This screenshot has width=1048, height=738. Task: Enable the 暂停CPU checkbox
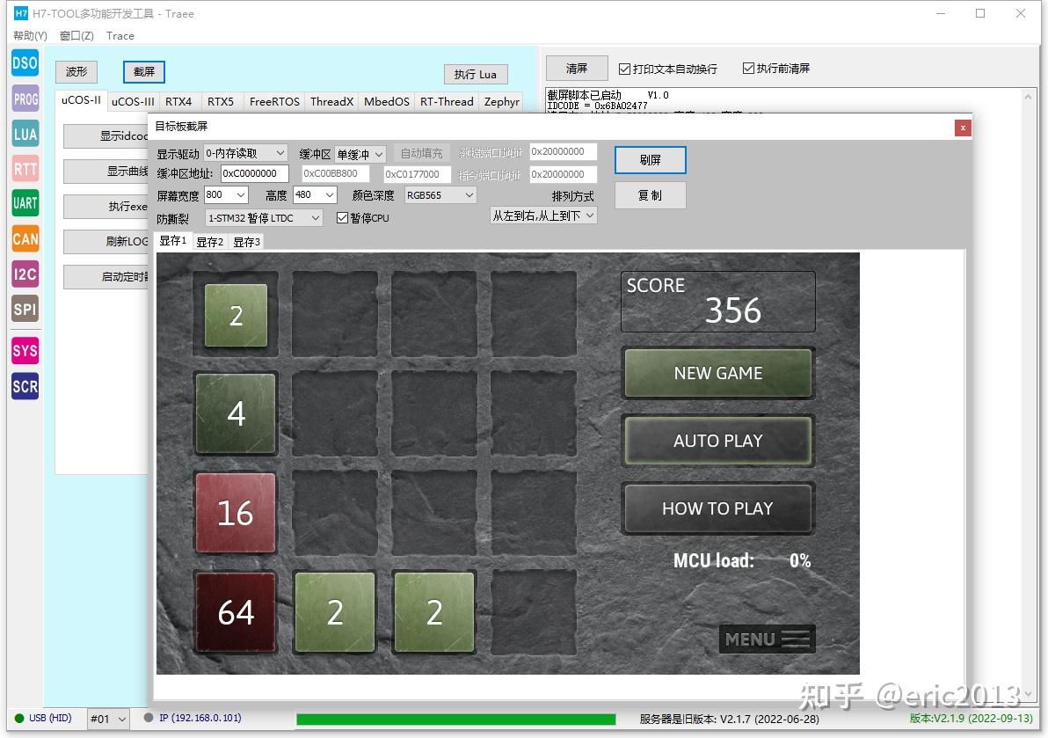coord(342,217)
